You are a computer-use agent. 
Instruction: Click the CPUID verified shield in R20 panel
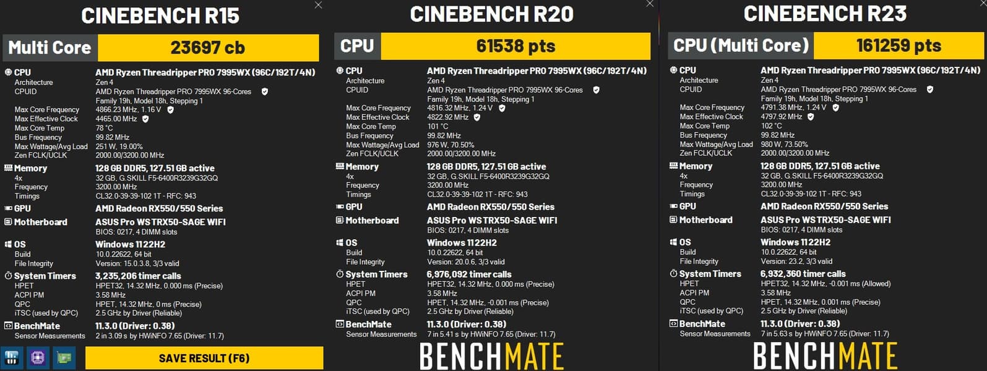596,90
